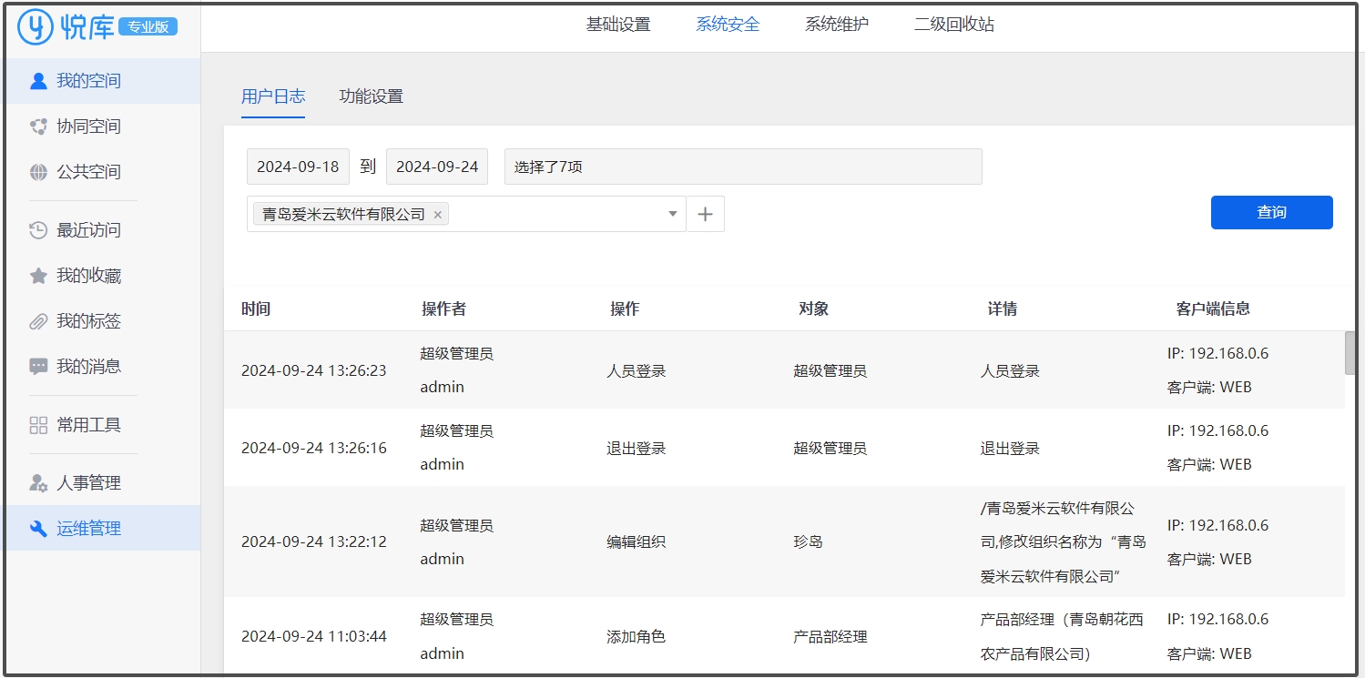Click the log table vertical scrollbar
1365x678 pixels.
pyautogui.click(x=1350, y=353)
